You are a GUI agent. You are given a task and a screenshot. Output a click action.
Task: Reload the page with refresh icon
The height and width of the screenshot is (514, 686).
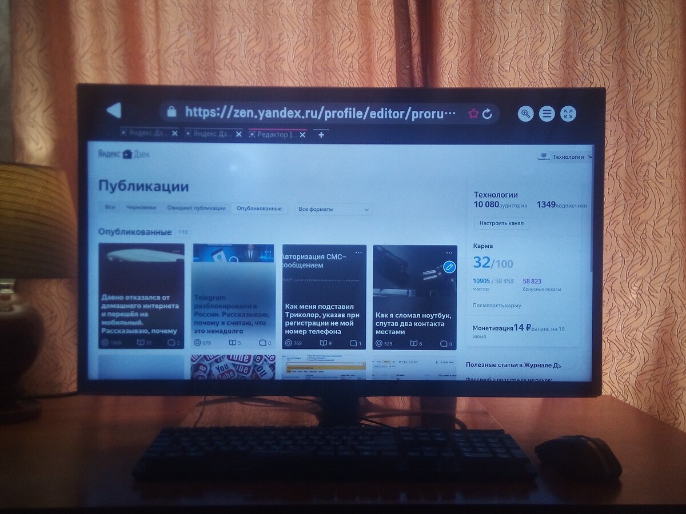(x=487, y=114)
